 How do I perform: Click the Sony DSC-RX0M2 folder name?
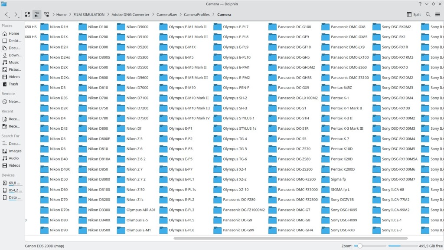tap(396, 27)
